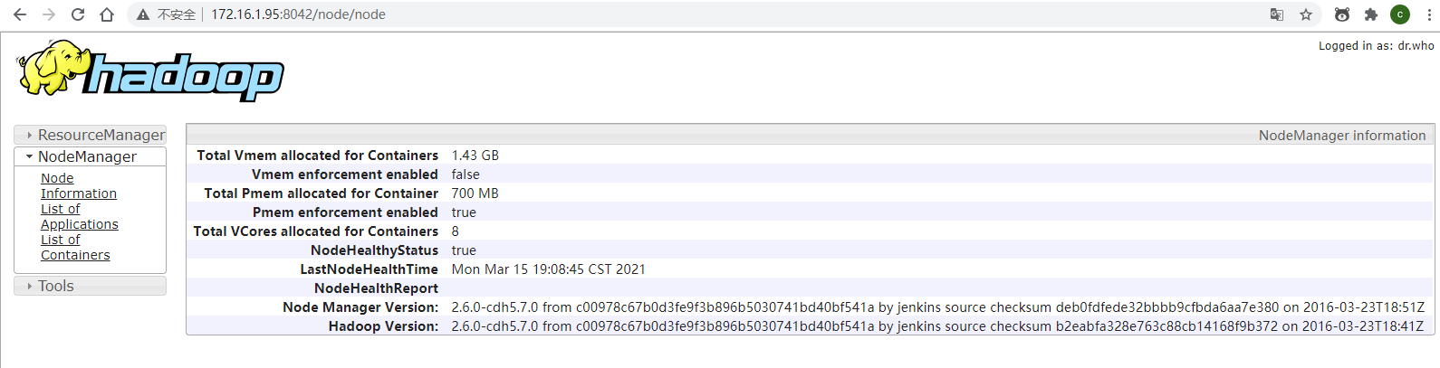Click the not-secure warning icon
The width and height of the screenshot is (1440, 368).
pyautogui.click(x=142, y=14)
